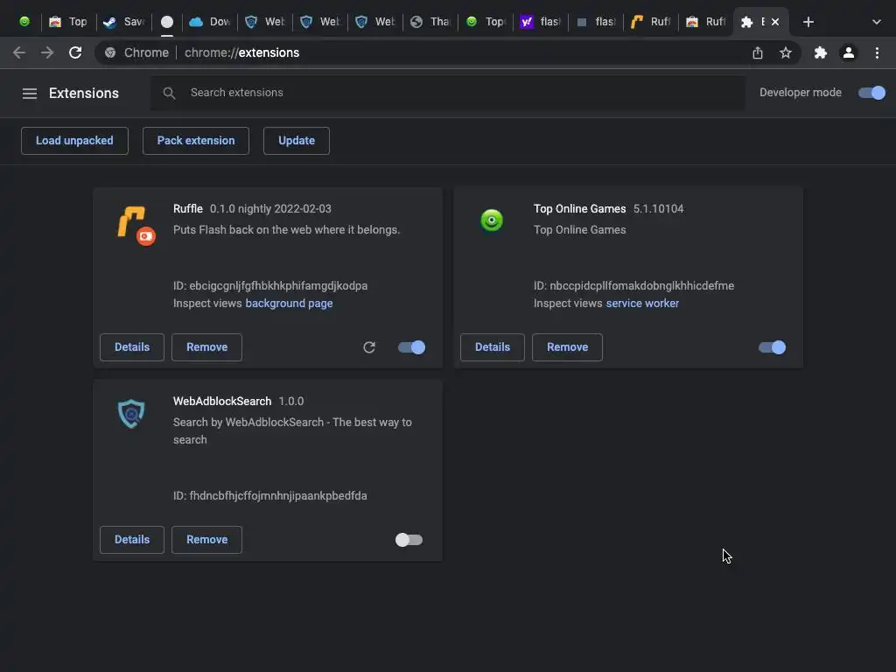
Task: Remove the WebAdblockSearch extension
Action: click(206, 539)
